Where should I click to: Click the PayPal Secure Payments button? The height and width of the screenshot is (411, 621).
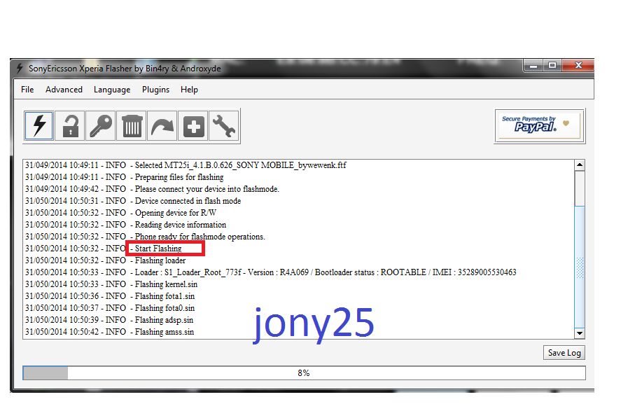pos(539,126)
